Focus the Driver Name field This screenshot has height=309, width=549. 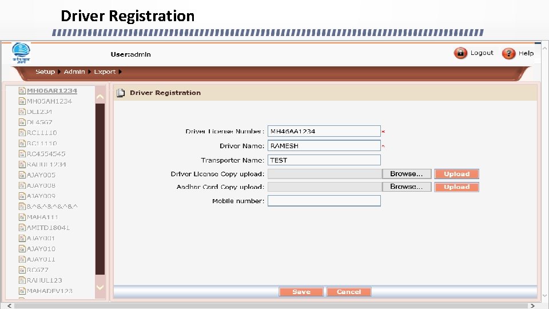324,146
